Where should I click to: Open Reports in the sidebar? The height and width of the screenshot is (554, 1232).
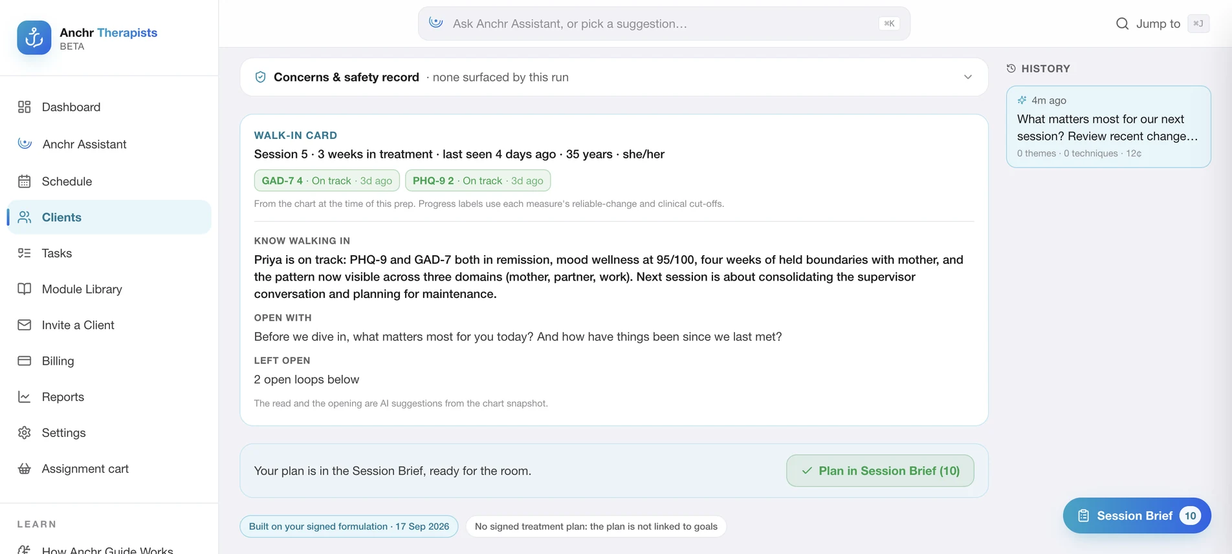click(109, 396)
